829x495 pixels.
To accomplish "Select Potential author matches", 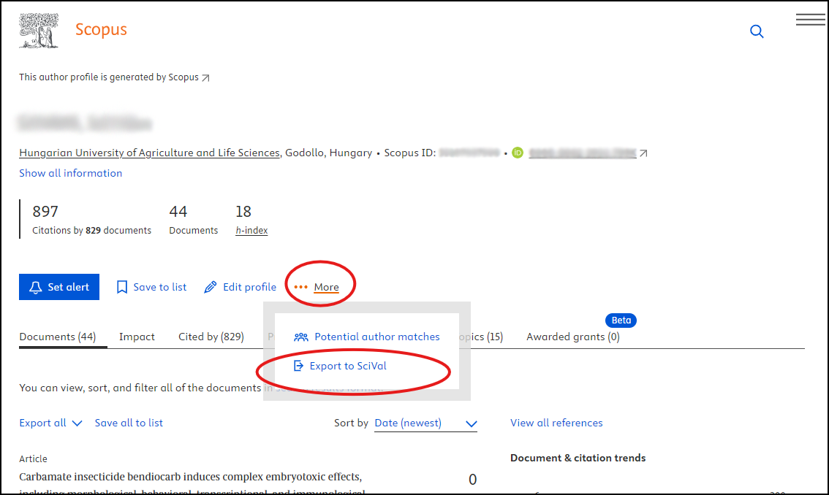I will 367,337.
